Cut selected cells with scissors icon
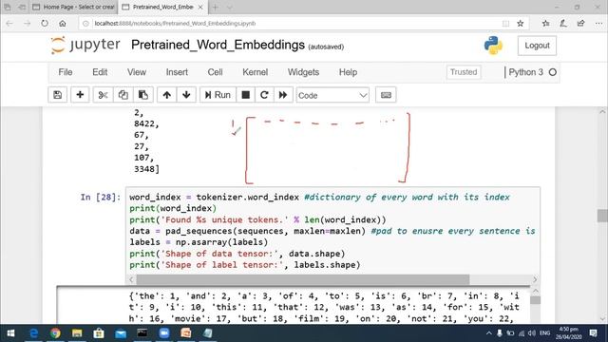This screenshot has height=342, width=608. (103, 95)
